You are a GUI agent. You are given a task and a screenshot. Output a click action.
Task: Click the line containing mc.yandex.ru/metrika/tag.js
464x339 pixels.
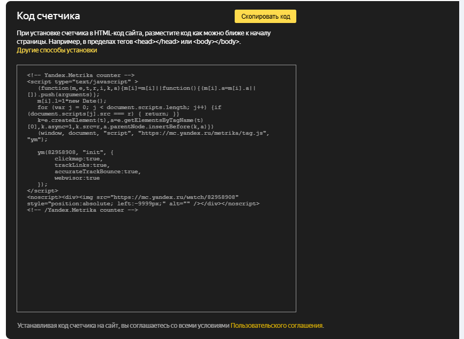[x=153, y=133]
